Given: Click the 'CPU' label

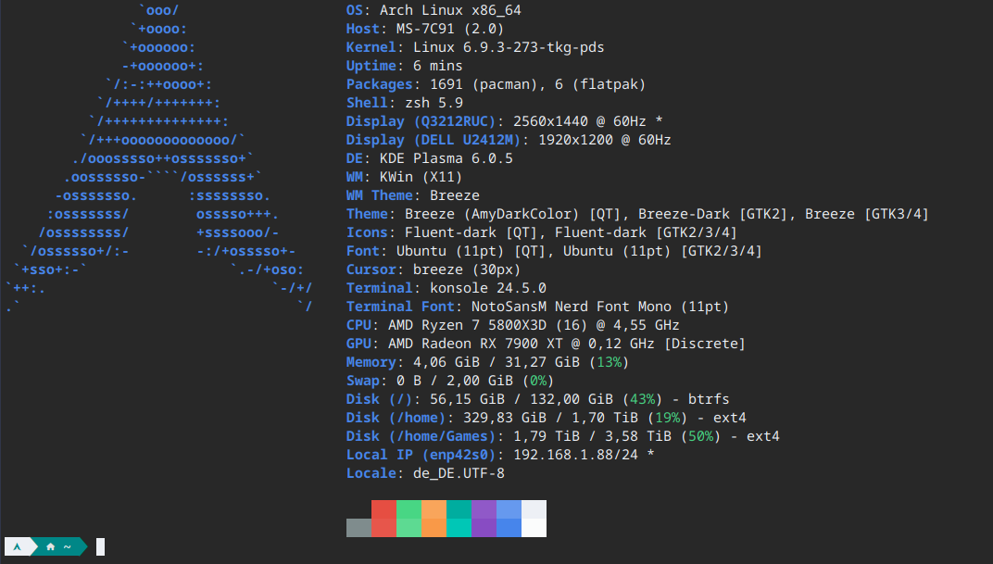Looking at the screenshot, I should pyautogui.click(x=358, y=325).
